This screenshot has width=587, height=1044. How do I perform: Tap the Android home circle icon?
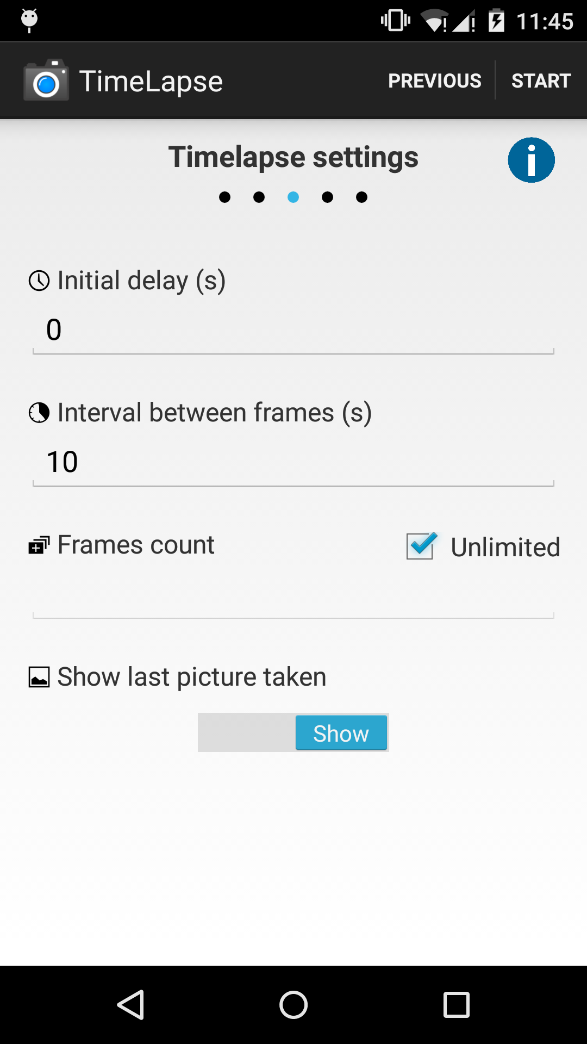pos(293,1004)
